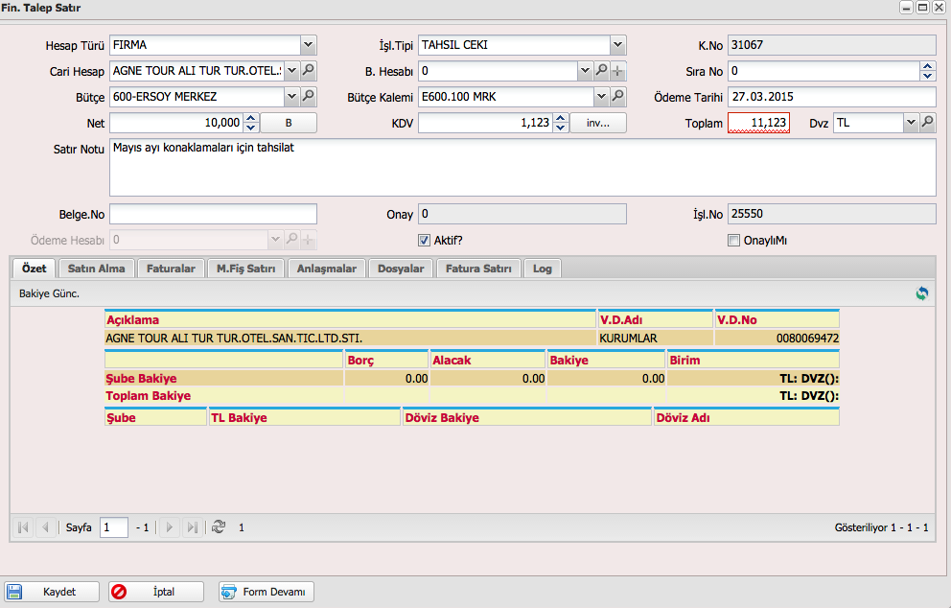
Task: Click the Sıra No input field
Action: click(x=823, y=71)
